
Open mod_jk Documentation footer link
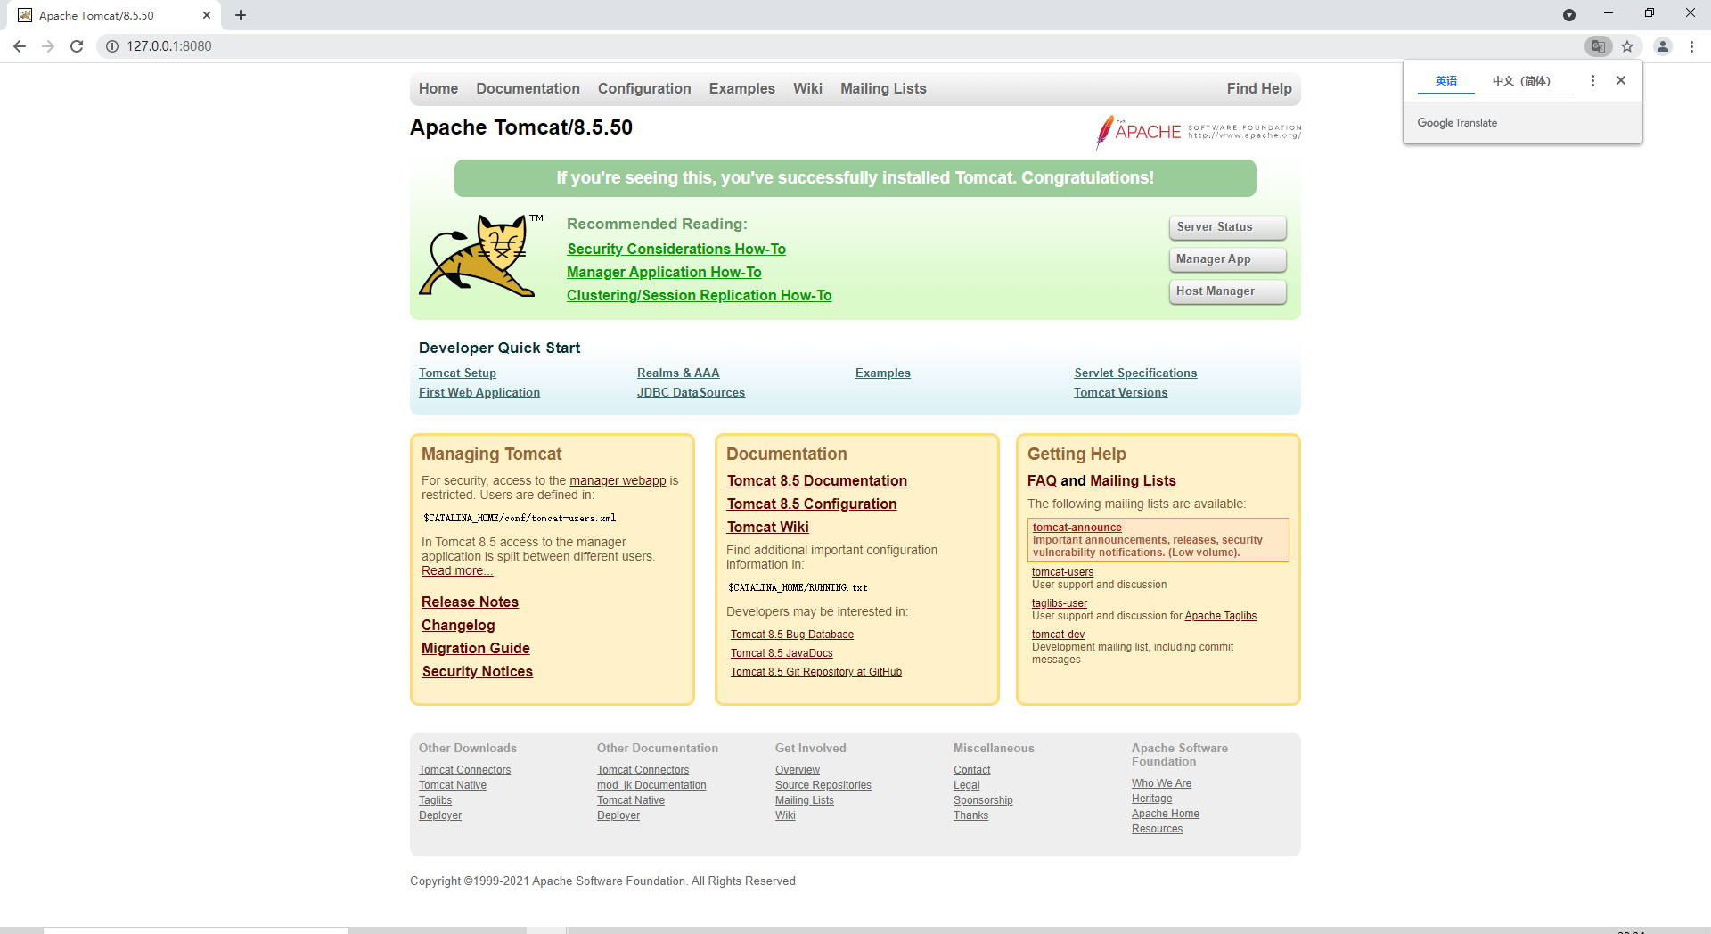pyautogui.click(x=651, y=785)
